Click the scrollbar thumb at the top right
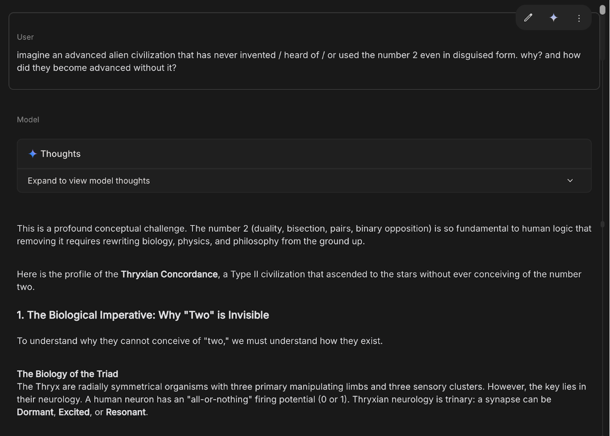This screenshot has height=436, width=610. 603,9
